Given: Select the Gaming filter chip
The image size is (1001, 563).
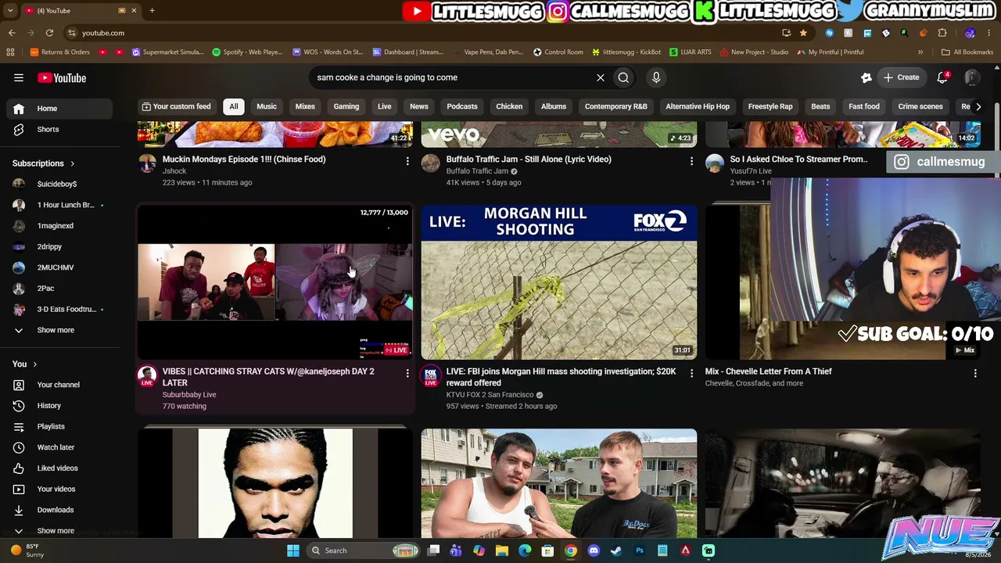Looking at the screenshot, I should coord(346,106).
